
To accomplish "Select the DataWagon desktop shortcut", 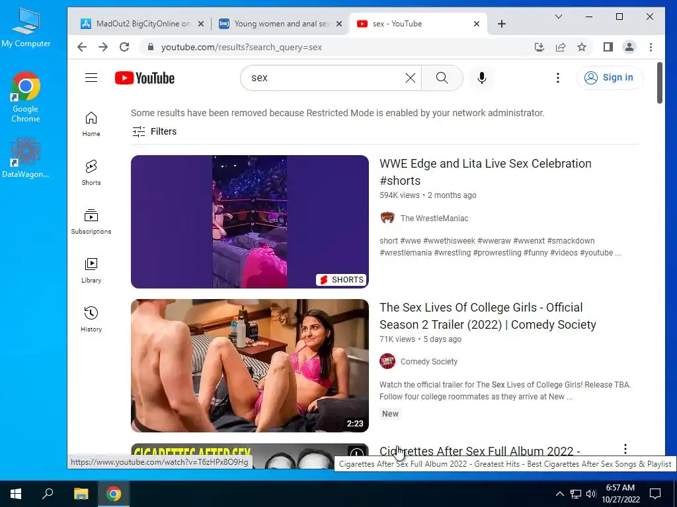I will [26, 157].
